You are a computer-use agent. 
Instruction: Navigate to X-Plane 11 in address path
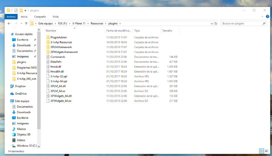pos(79,23)
